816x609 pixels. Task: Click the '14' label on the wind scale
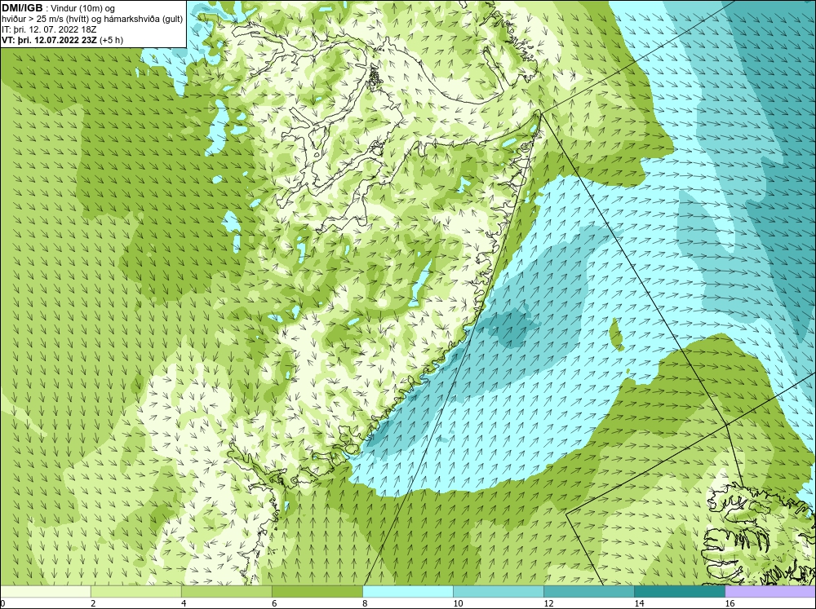[639, 603]
